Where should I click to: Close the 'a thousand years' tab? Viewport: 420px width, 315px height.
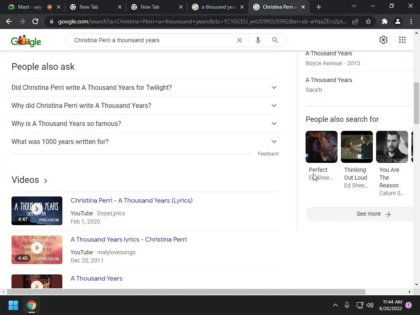(242, 7)
